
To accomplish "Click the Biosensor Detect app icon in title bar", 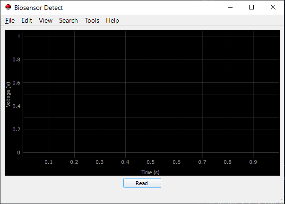I will click(8, 8).
